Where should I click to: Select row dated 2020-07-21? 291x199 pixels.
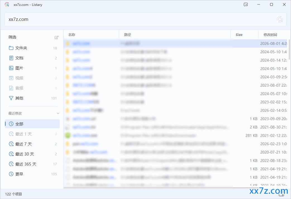[175, 152]
